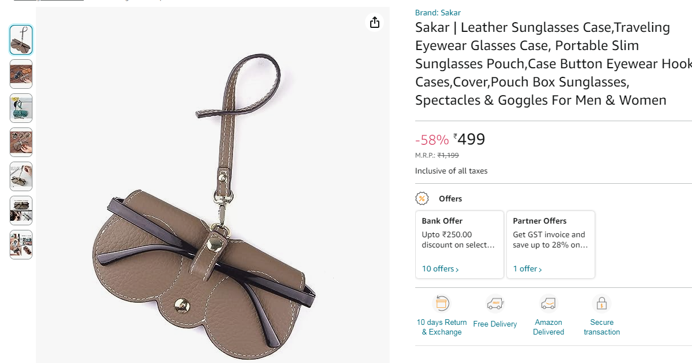Screen dimensions: 692x363
Task: Click the 10 days Return & Exchange icon
Action: (x=441, y=303)
